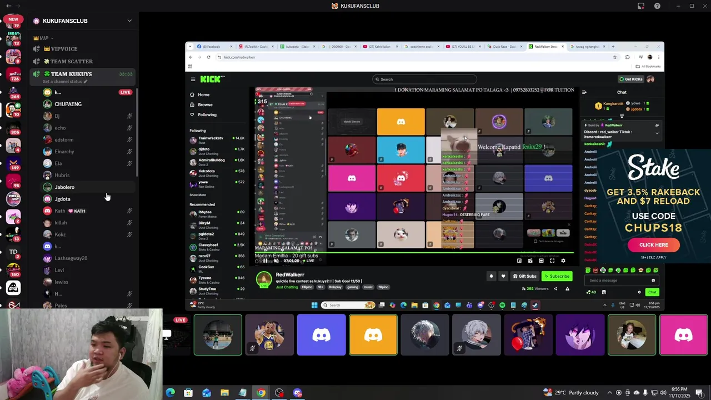711x400 pixels.
Task: Open Microsoft Edge from the Windows taskbar
Action: coord(171,393)
